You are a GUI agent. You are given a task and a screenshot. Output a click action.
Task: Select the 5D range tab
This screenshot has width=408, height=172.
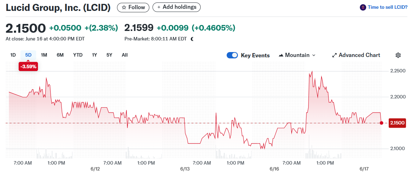point(28,55)
